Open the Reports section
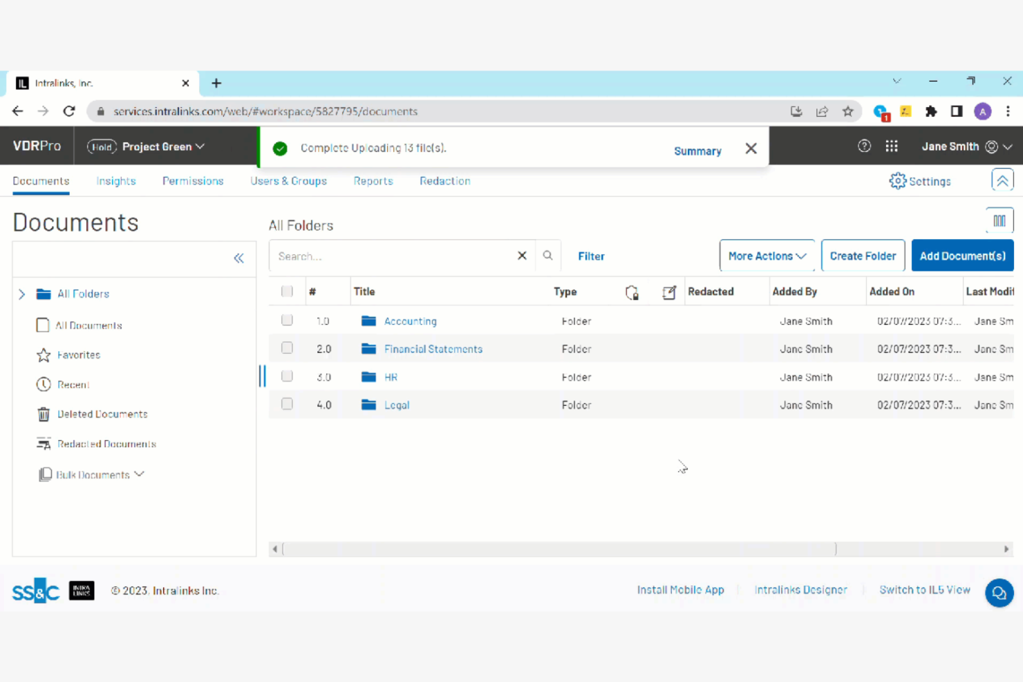The height and width of the screenshot is (682, 1023). click(373, 181)
